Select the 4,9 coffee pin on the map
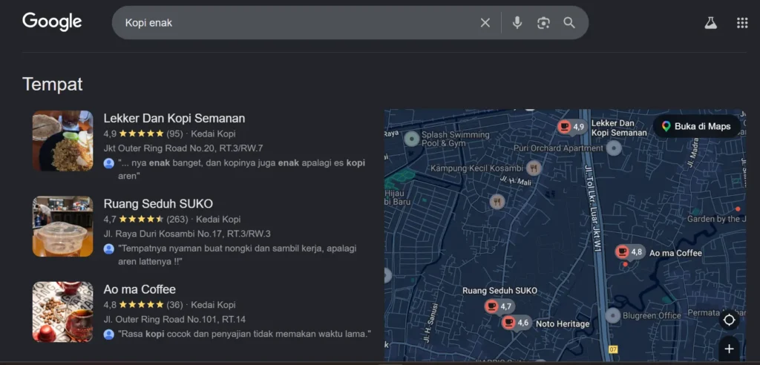Screen dimensions: 760x365 pos(572,127)
